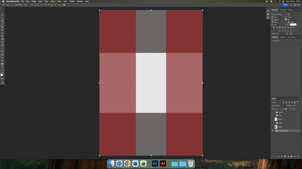
Task: Toggle the Auto-Select checkbox
Action: (x=13, y=5)
